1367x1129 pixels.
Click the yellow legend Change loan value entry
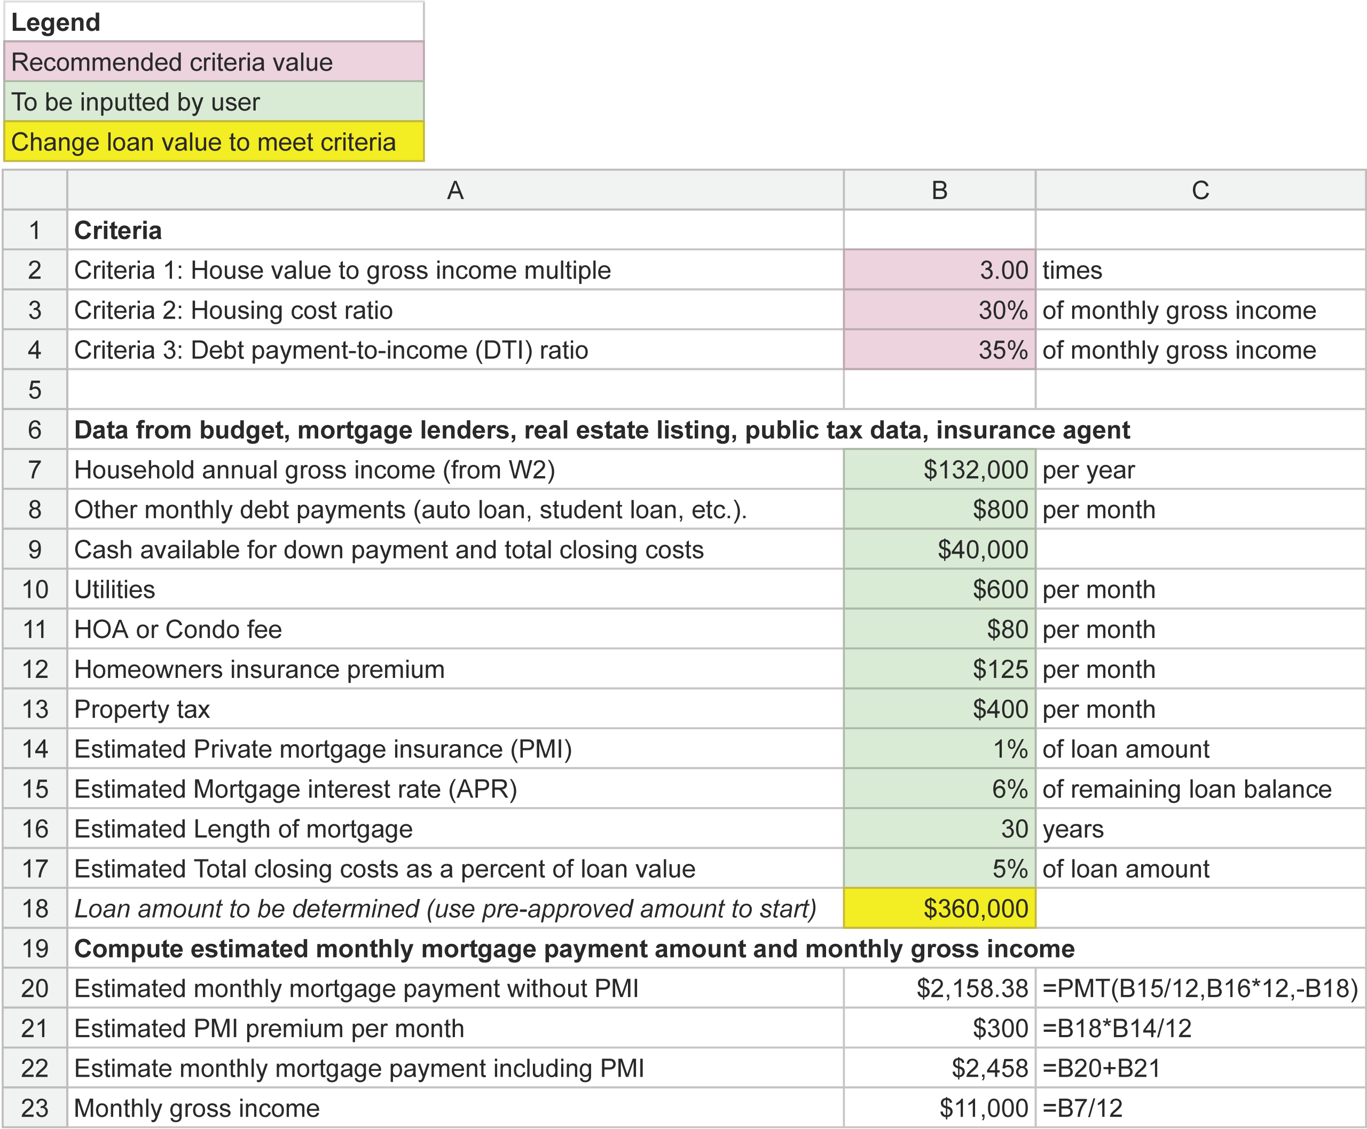coord(214,142)
